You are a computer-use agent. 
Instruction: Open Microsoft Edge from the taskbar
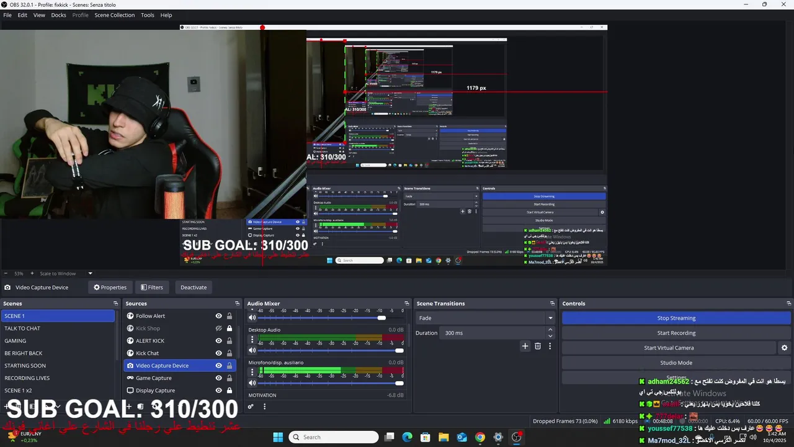pyautogui.click(x=407, y=437)
